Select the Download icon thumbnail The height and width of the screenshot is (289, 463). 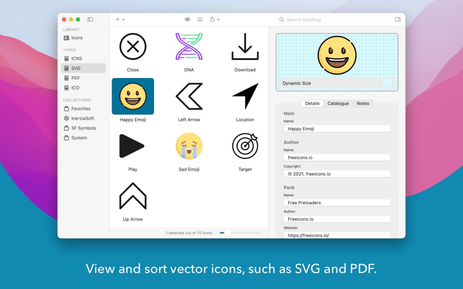(x=245, y=47)
